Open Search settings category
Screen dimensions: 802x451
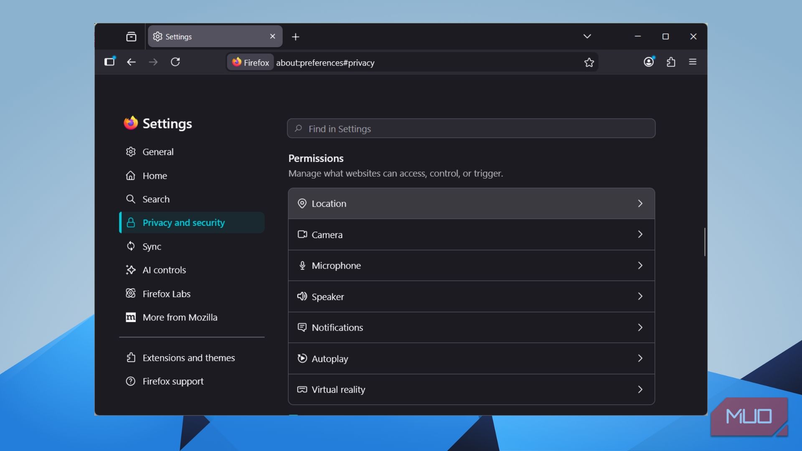pos(192,199)
